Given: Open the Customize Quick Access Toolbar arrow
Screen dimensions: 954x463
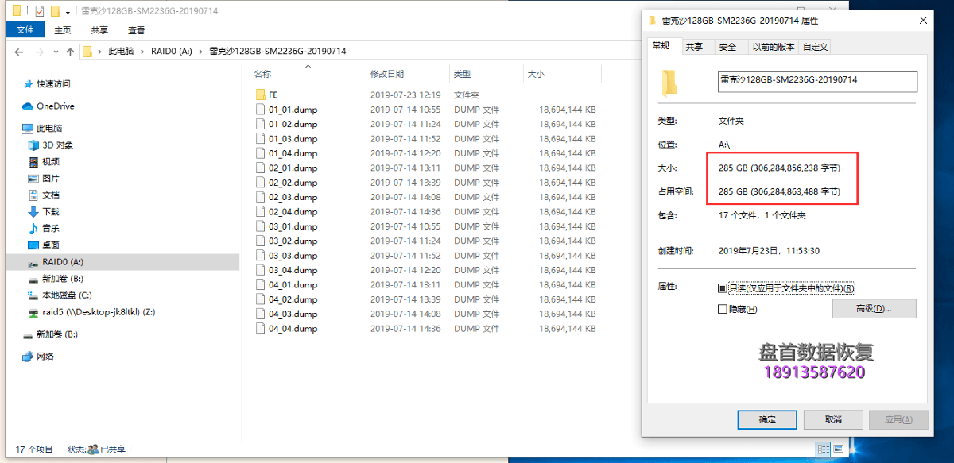Looking at the screenshot, I should [x=68, y=12].
